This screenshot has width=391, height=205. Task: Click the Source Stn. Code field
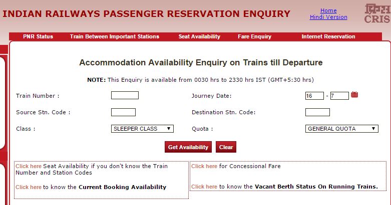click(x=123, y=112)
